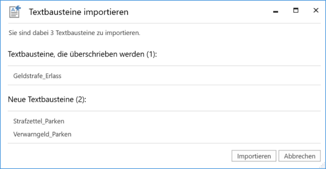
Task: Select Geldstrafe_Erlass in the overwrite list
Action: 38,76
